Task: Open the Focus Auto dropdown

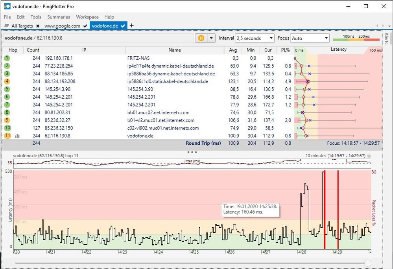Action: click(x=310, y=38)
